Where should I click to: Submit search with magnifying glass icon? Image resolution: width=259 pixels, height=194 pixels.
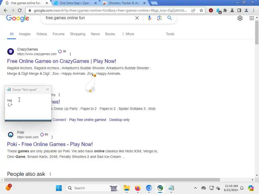coord(169,18)
